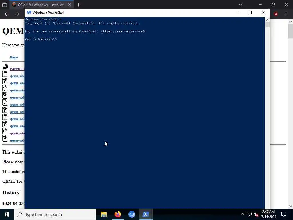293x220 pixels.
Task: Click the PowerShell prompt line PS C:\Users\vm5>
Action: point(41,39)
